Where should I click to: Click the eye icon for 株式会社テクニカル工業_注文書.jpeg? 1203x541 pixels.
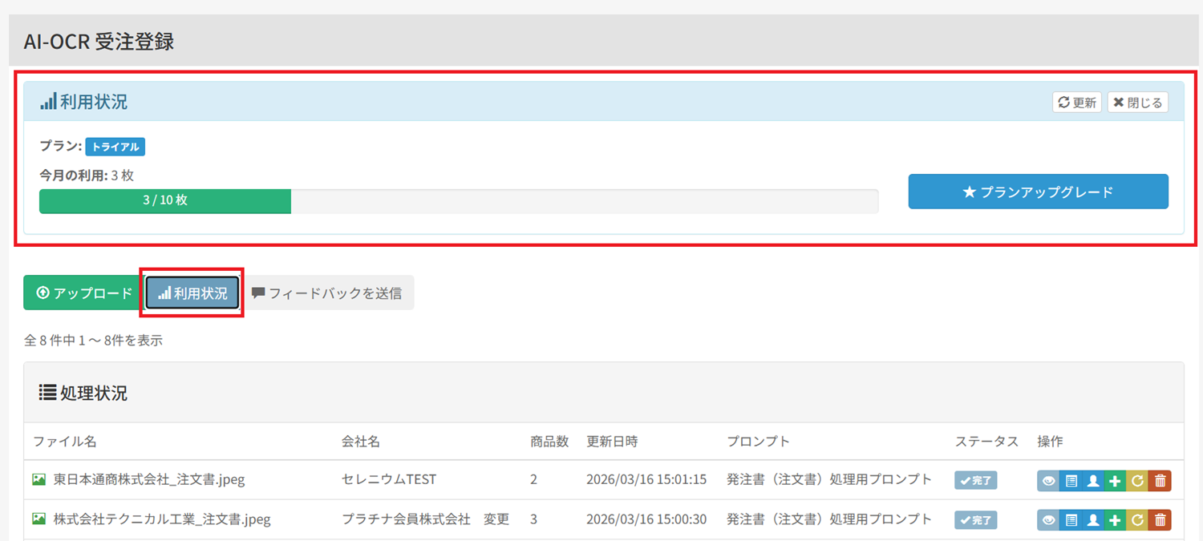click(1048, 519)
